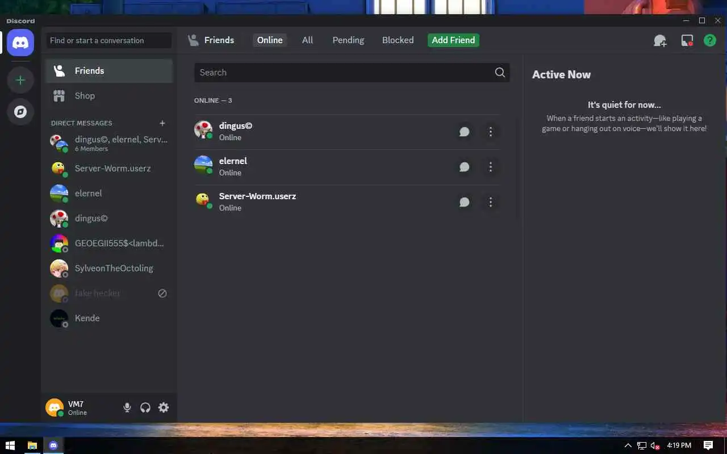This screenshot has width=727, height=454.
Task: Click the Windows Start button
Action: pos(10,445)
